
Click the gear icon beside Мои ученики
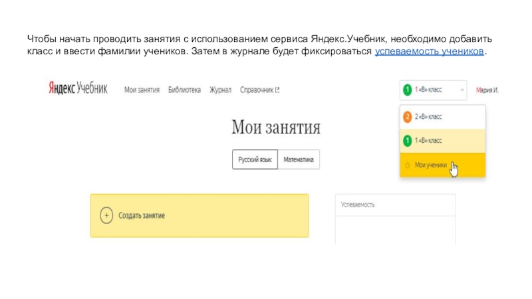[408, 164]
